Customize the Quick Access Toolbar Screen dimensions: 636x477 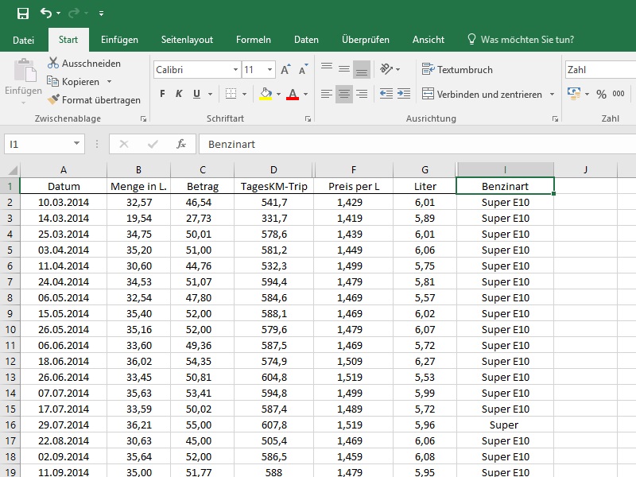[x=102, y=14]
